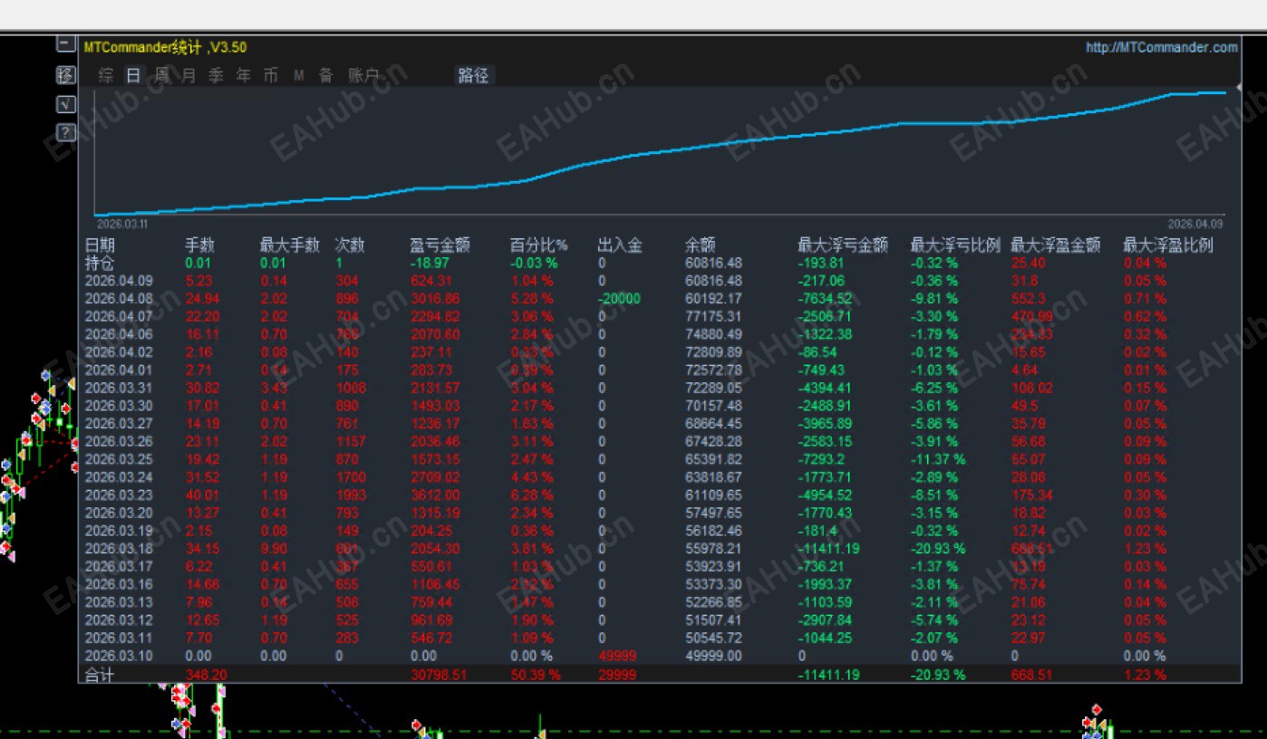Select the 2026.04.06 date row
This screenshot has width=1267, height=739.
119,334
